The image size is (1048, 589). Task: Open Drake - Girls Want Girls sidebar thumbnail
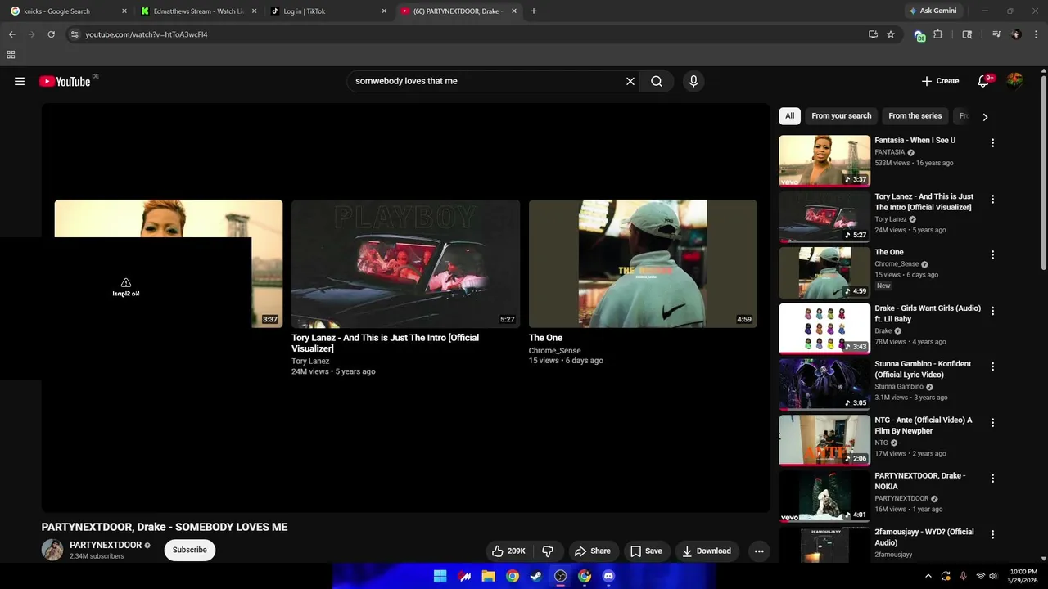coord(824,328)
